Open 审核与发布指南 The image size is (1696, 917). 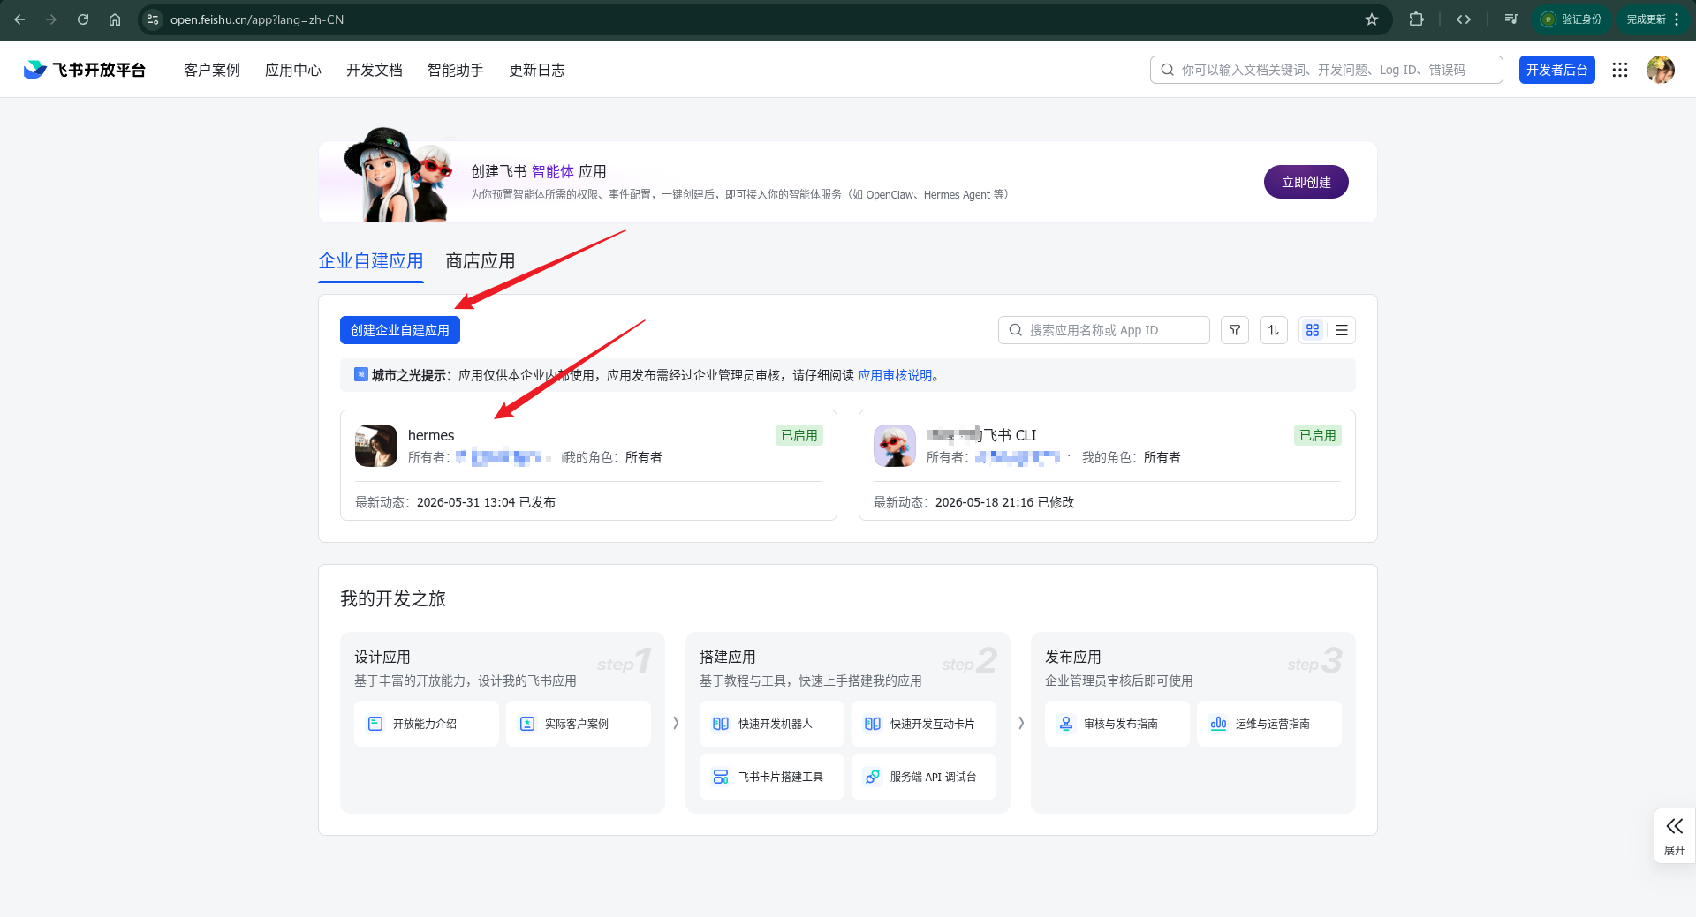1117,724
